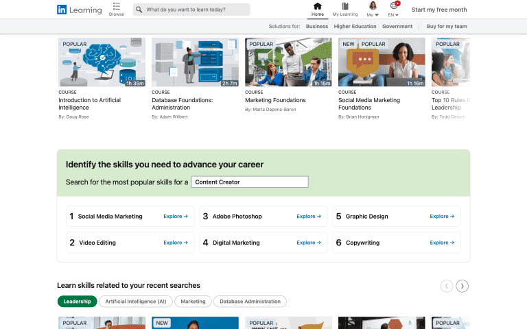Image resolution: width=527 pixels, height=329 pixels.
Task: Open the Me profile dropdown
Action: pyautogui.click(x=373, y=10)
